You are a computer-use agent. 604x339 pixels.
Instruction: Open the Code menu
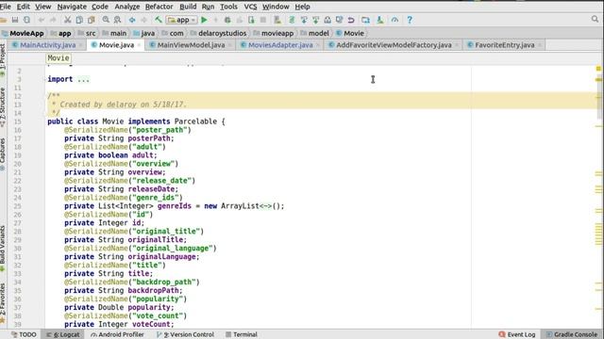pos(100,7)
